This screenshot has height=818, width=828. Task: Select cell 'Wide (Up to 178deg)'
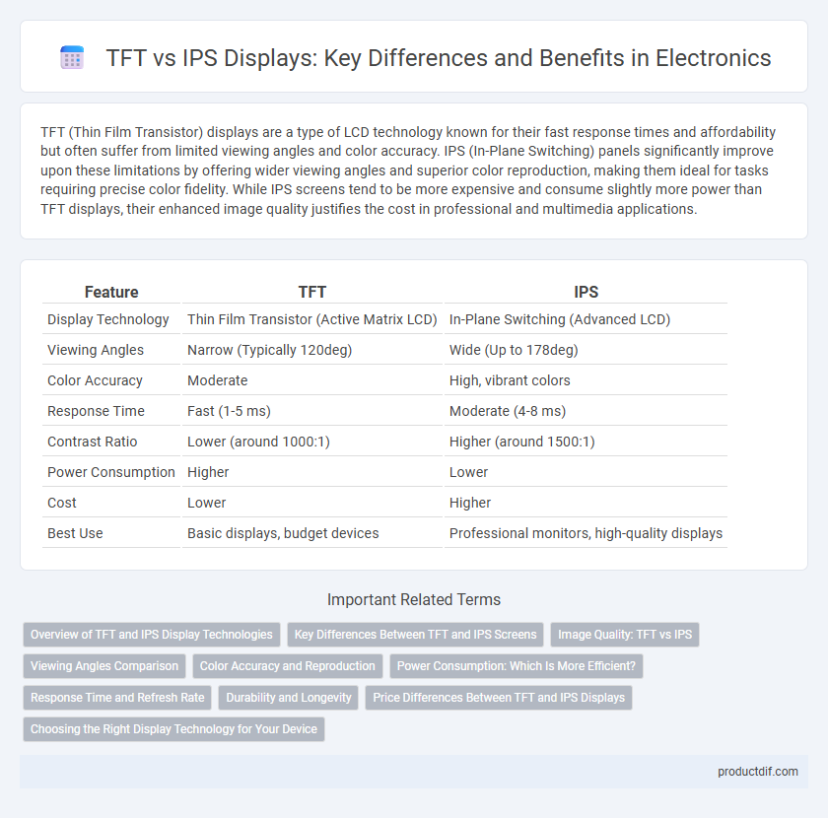point(514,350)
